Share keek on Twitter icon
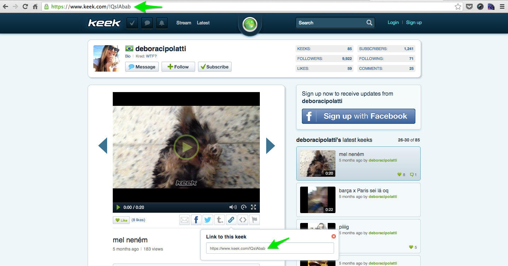 coord(208,220)
